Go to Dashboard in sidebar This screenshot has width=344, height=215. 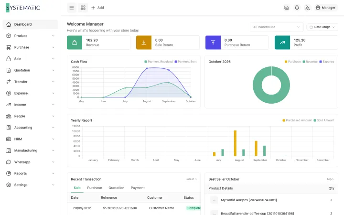(x=30, y=24)
